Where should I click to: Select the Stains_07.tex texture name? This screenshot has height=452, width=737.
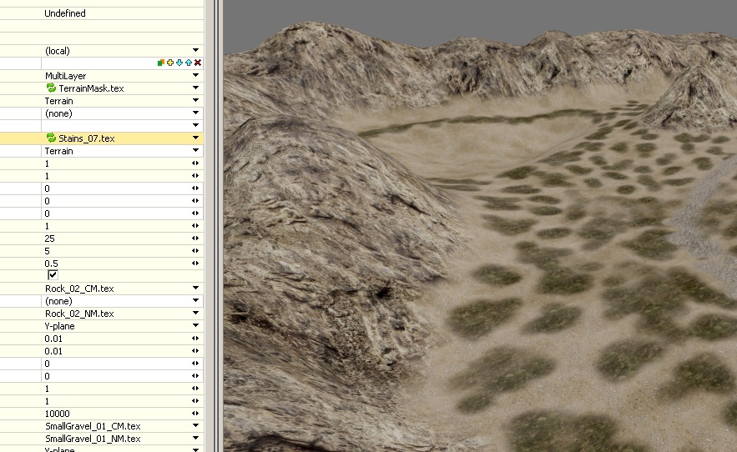click(87, 138)
